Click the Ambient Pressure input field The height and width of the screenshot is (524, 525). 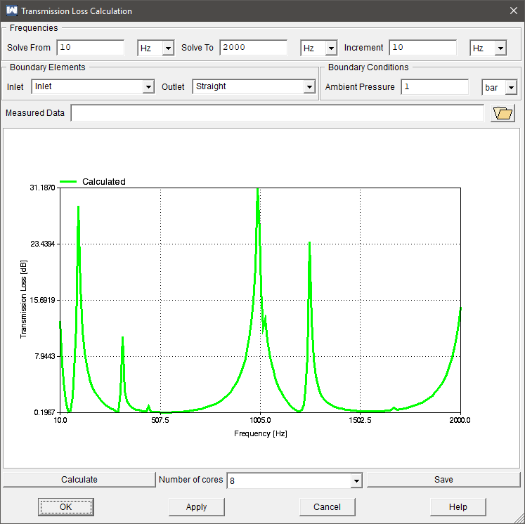click(x=434, y=87)
